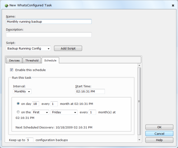Image resolution: width=178 pixels, height=148 pixels.
Task: Select the 'on the' radio option
Action: pyautogui.click(x=18, y=112)
